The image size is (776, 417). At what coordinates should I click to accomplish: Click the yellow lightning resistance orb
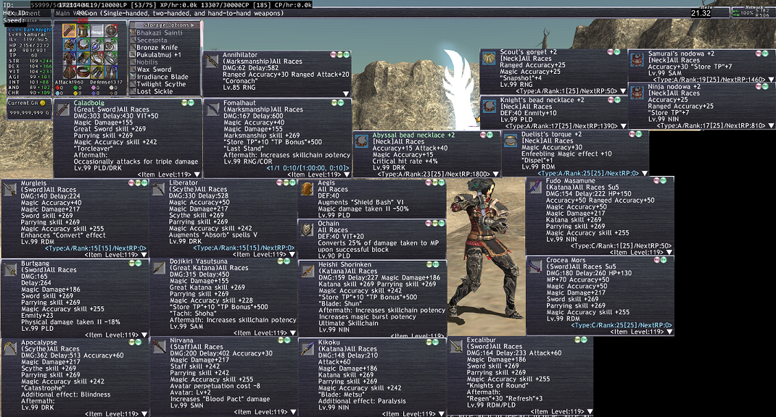(75, 93)
